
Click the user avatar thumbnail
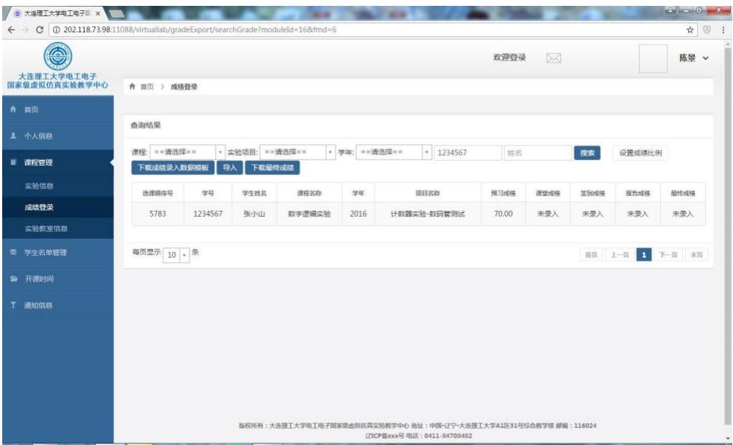click(653, 59)
